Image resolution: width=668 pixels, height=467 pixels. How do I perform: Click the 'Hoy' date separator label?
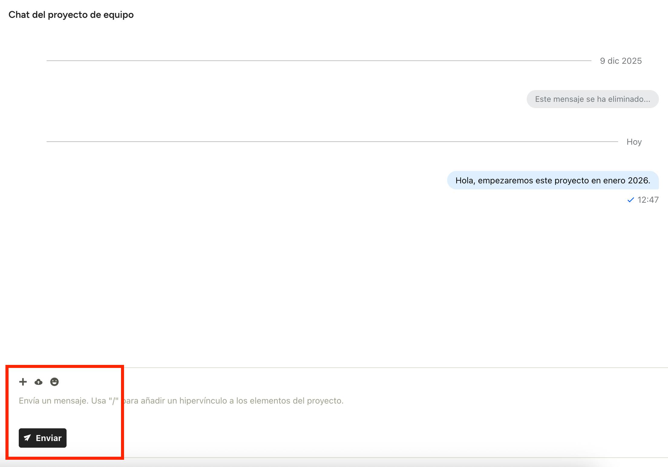(634, 142)
